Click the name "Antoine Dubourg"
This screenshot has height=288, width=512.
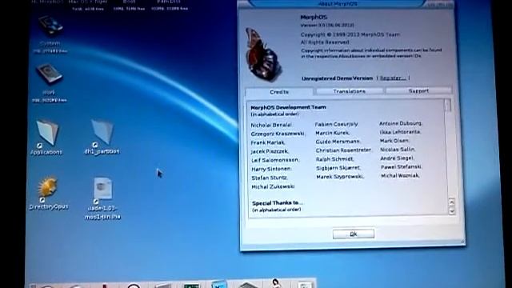[x=401, y=123]
